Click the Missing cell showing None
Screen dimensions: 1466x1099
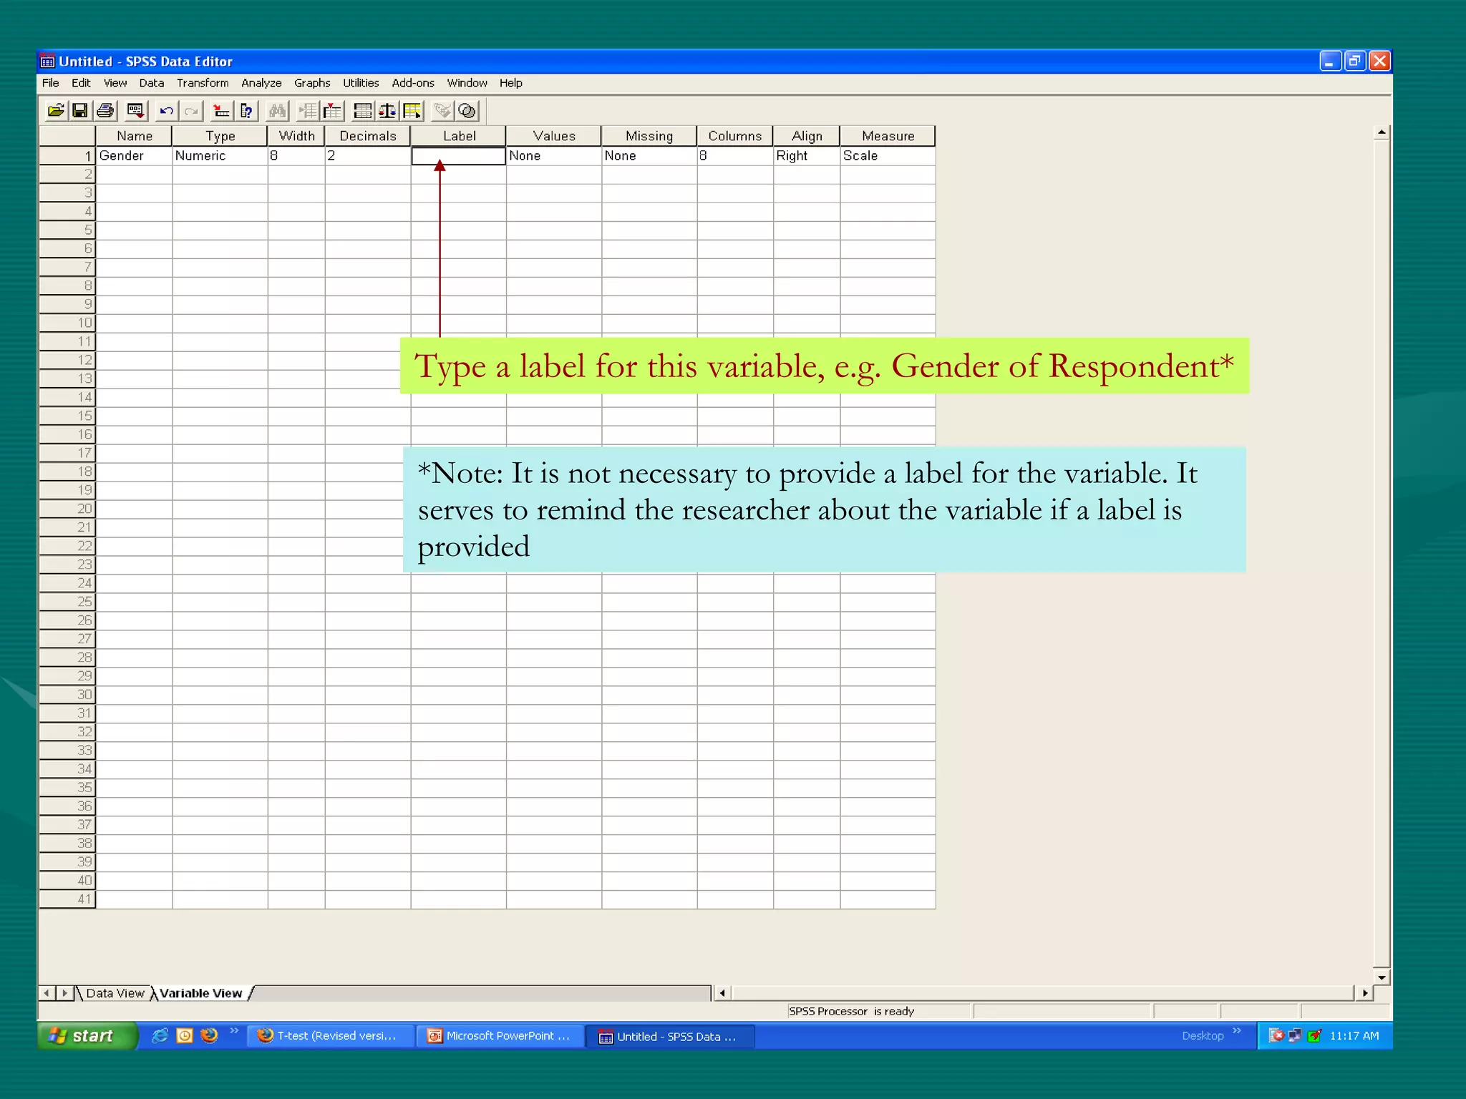pyautogui.click(x=649, y=156)
